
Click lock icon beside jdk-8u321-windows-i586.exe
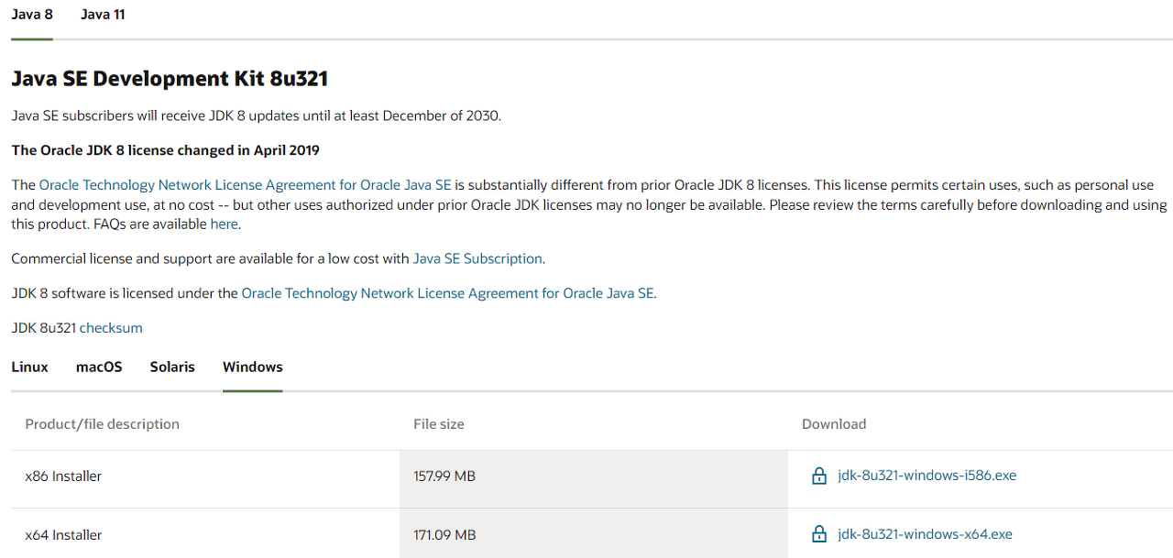[x=819, y=476]
